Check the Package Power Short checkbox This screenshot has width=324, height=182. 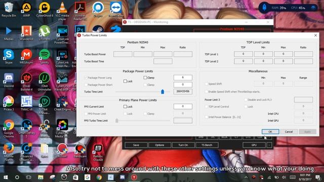86,85
